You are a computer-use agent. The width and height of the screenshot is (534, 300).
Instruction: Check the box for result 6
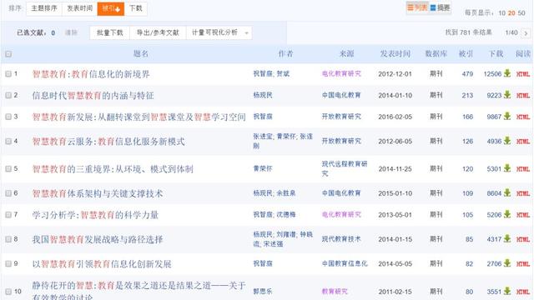tap(8, 193)
